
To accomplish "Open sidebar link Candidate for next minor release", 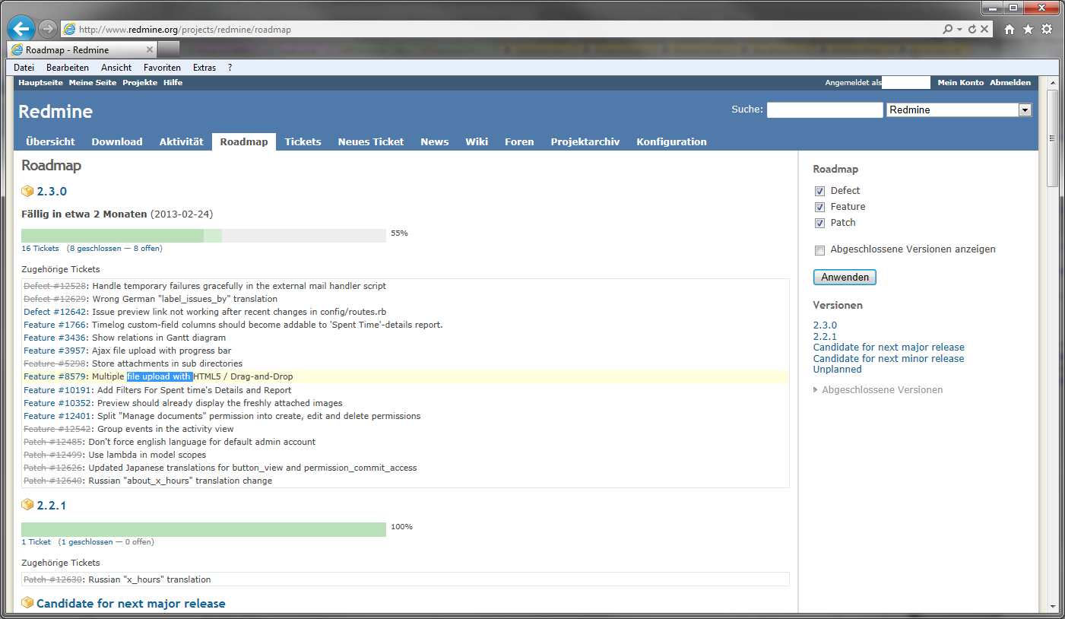I will pos(889,358).
